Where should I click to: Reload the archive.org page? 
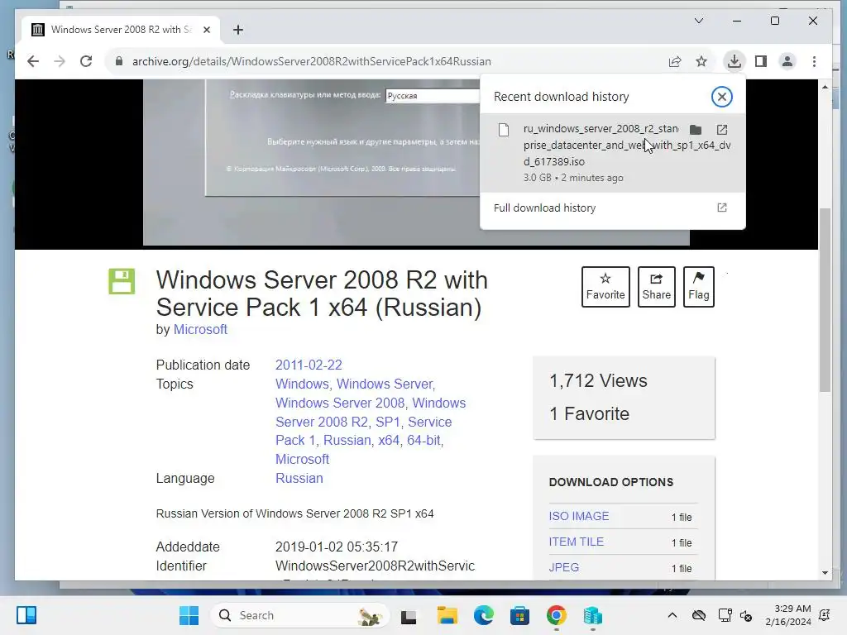(86, 61)
